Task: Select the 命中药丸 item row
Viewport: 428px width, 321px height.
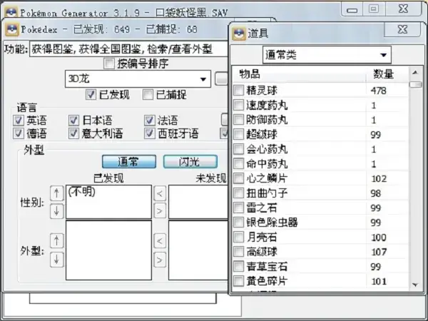Action: 321,164
